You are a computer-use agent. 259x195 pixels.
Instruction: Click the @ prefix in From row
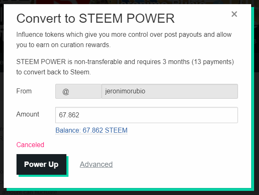(66, 91)
